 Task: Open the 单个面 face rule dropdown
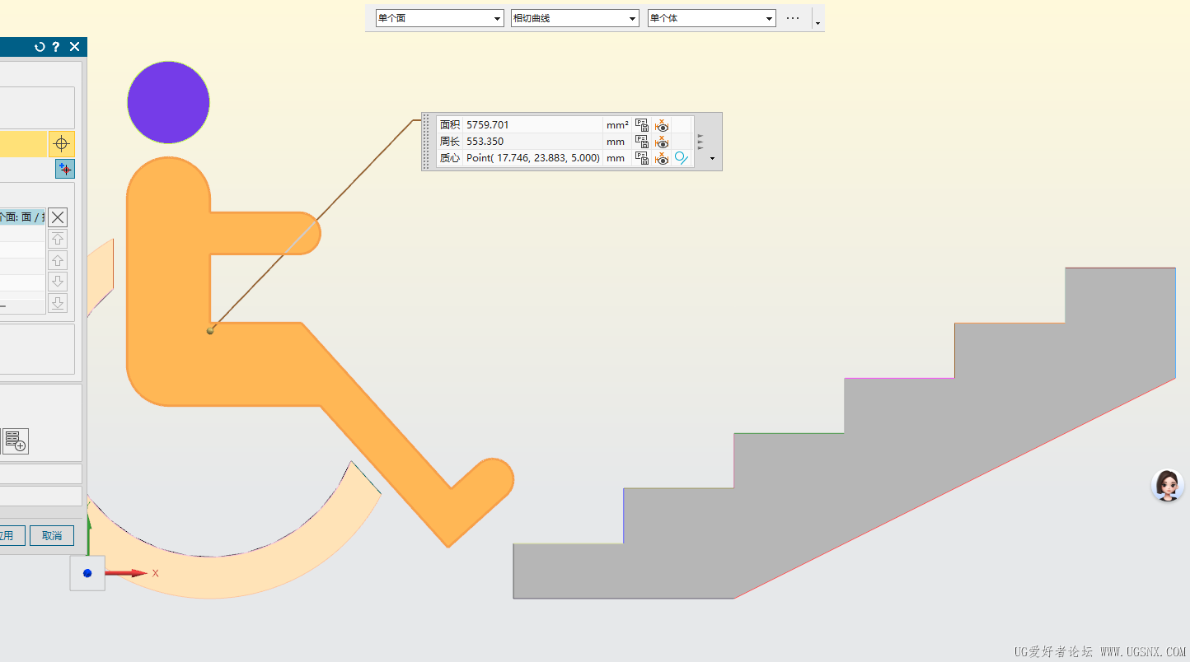[439, 18]
